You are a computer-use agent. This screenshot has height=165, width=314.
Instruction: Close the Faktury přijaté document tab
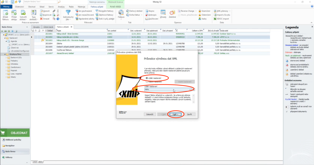coord(71,27)
